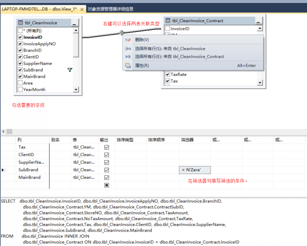Click the table cell tbl_Clean... in Tax row
The image size is (307, 246).
(x=84, y=147)
